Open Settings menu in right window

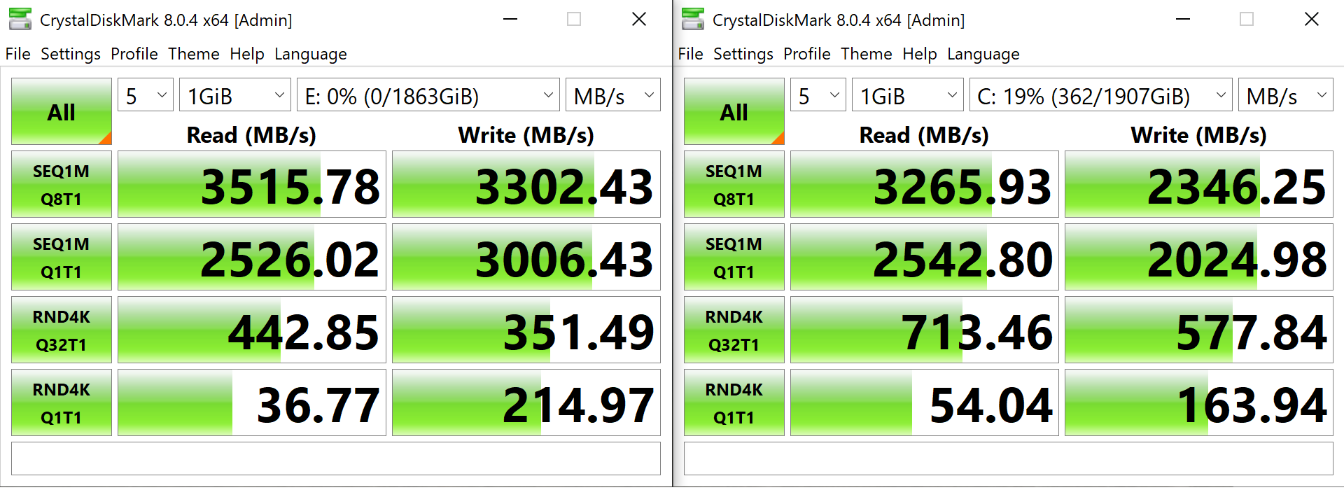pos(743,54)
